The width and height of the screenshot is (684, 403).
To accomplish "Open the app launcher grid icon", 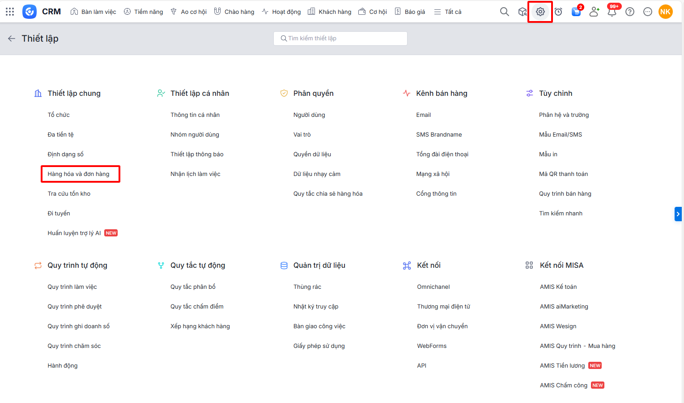I will click(x=10, y=12).
